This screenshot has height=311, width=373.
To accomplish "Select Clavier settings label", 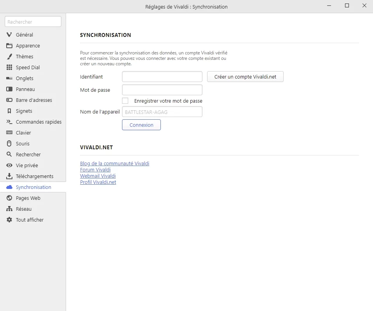I will pyautogui.click(x=23, y=133).
